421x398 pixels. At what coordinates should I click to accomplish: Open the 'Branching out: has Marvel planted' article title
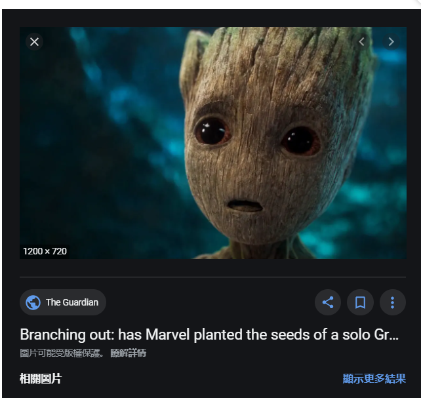(x=209, y=334)
